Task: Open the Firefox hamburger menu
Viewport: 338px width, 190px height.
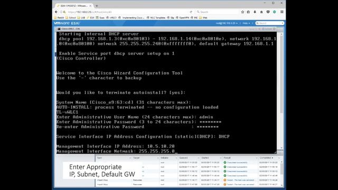Action: 281,12
